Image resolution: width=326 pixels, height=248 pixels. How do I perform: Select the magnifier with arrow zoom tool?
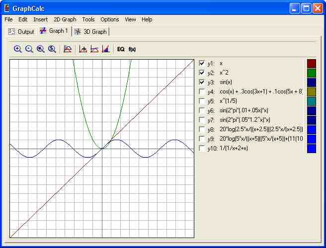coord(41,49)
